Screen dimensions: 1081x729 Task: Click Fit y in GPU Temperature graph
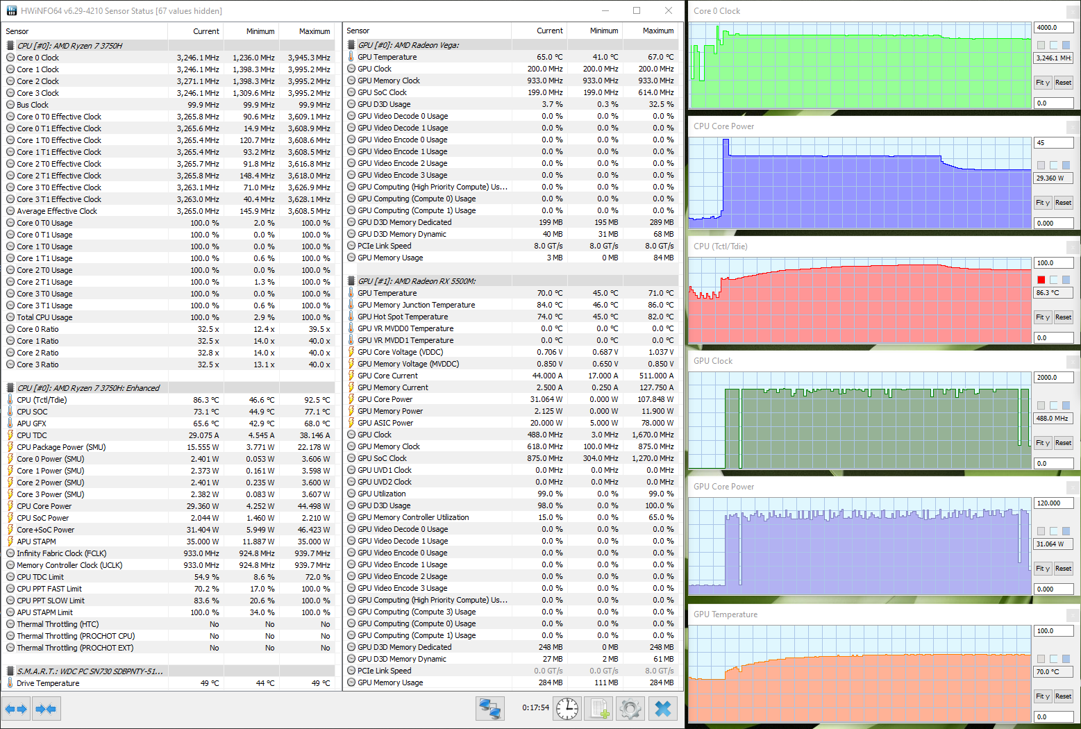click(x=1043, y=696)
